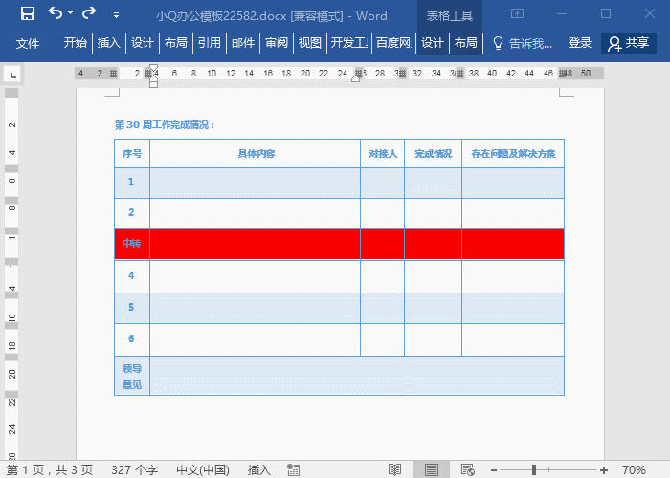Click the 327 个字 word count

[x=135, y=470]
